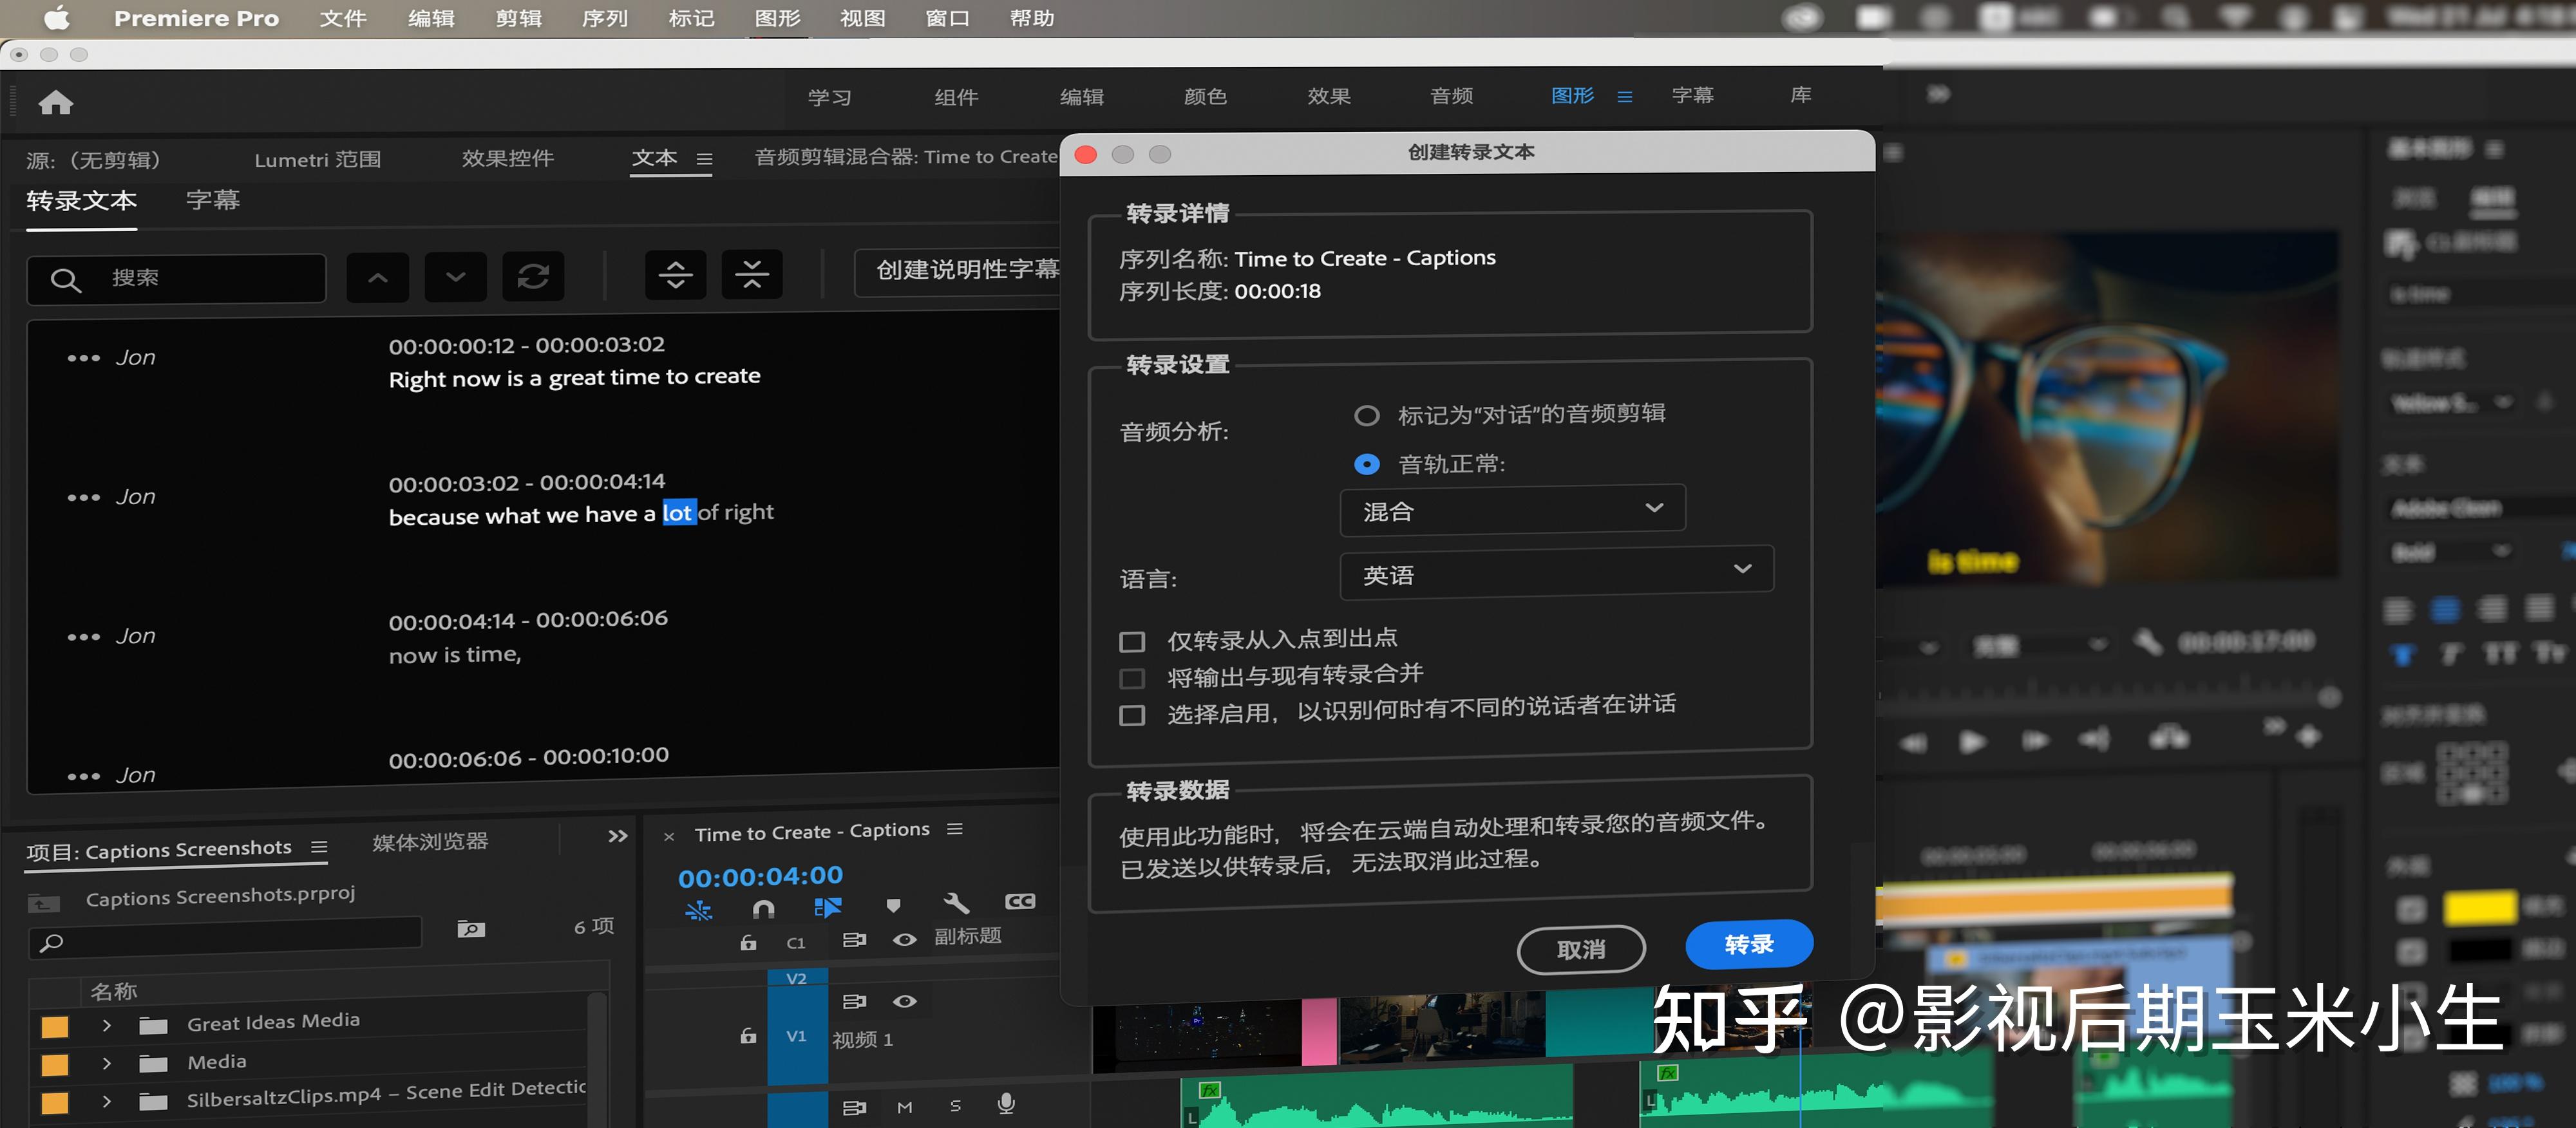Open speaker options for the first Jon segment

(83, 358)
